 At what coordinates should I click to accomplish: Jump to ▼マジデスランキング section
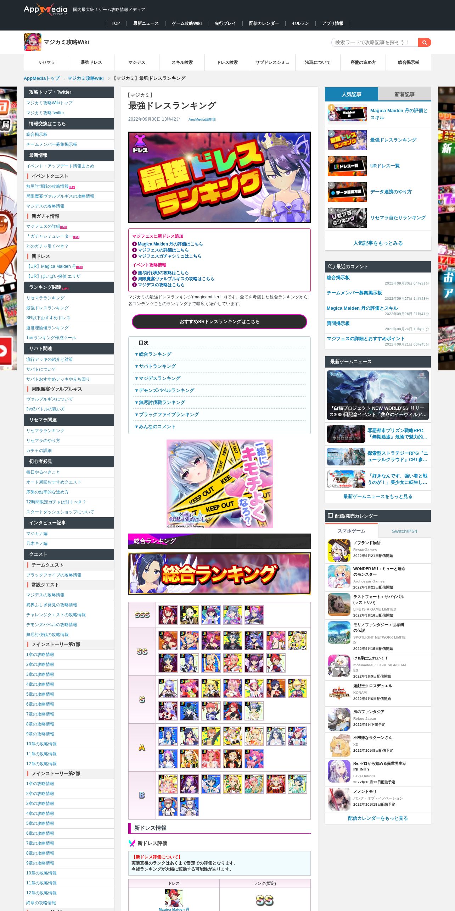tap(158, 379)
